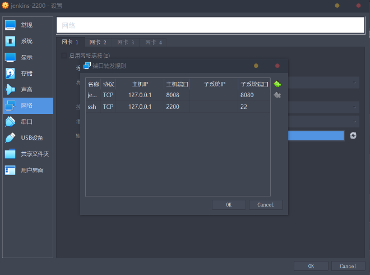Select 串口 (Serial Ports) in the sidebar
Viewport: 370px width, 275px height.
pos(27,121)
